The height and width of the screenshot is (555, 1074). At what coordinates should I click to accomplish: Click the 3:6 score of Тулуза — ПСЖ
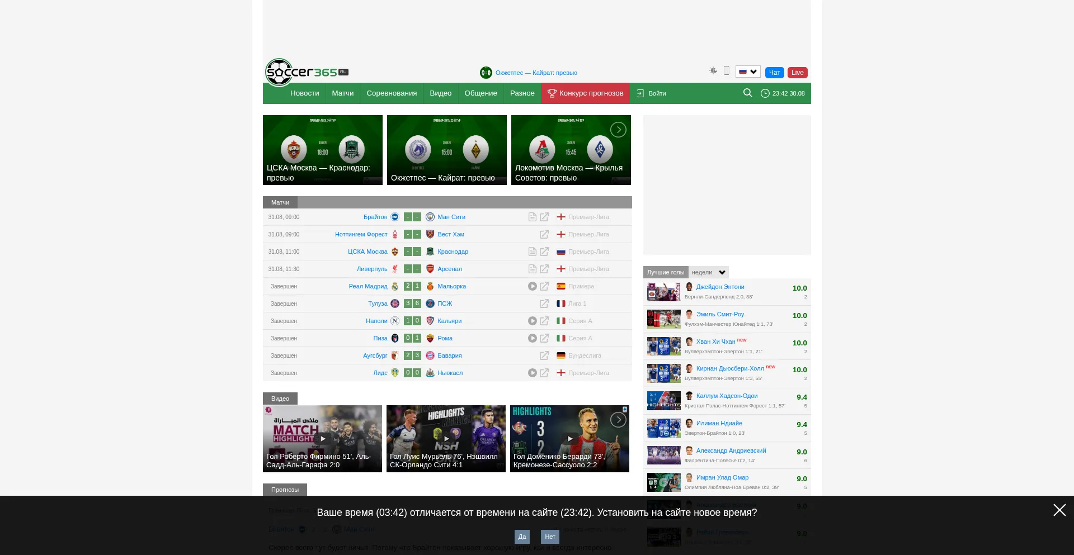[x=412, y=303]
